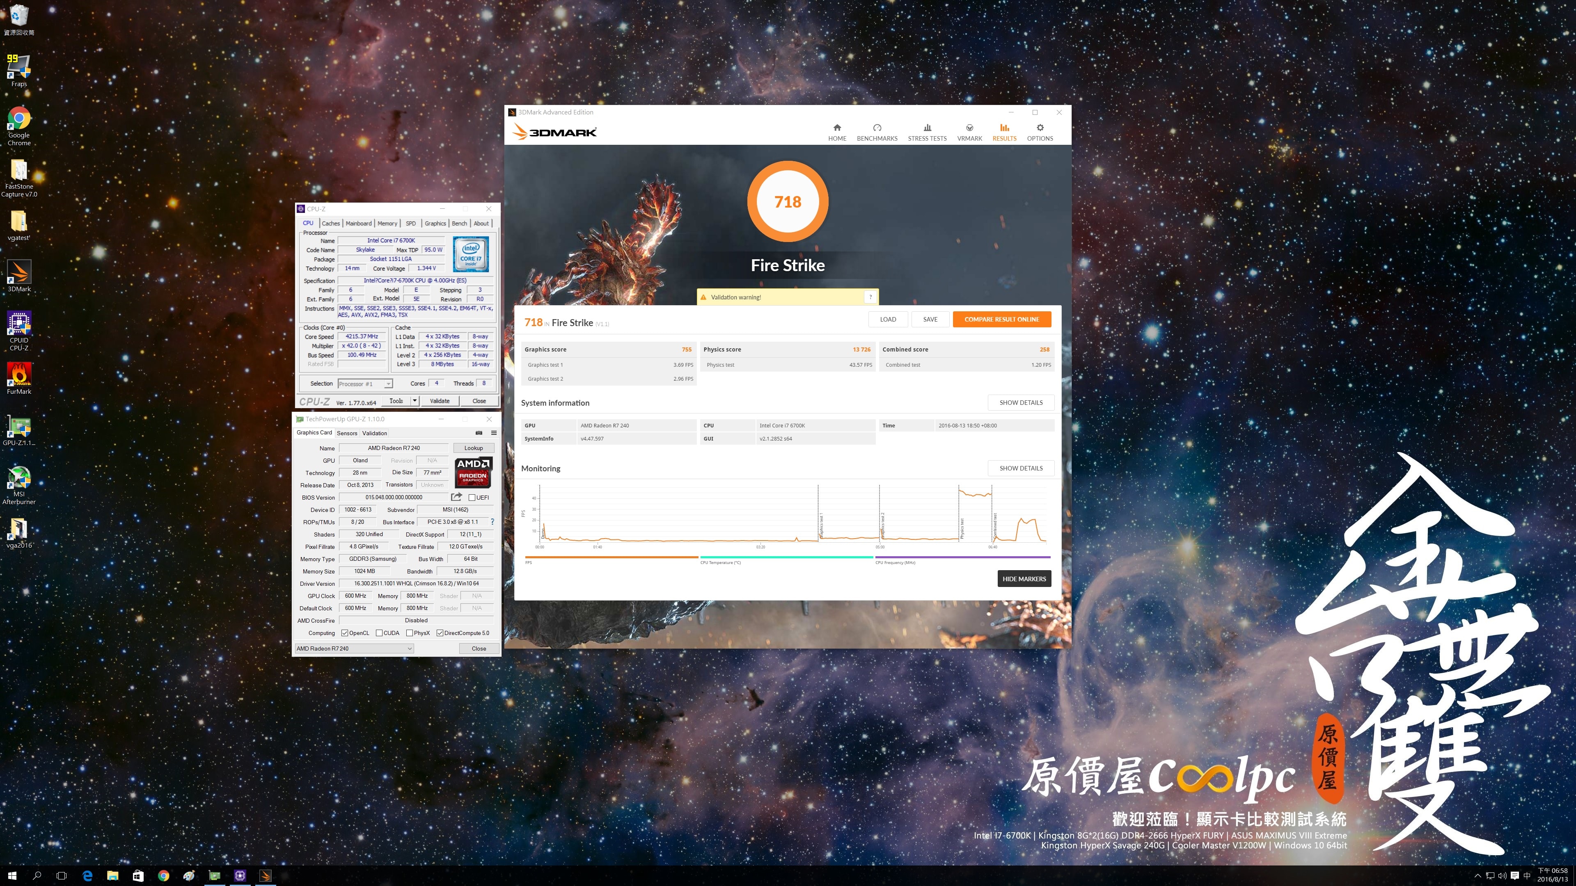The image size is (1576, 886).
Task: Open validation warning help question mark
Action: pos(870,297)
